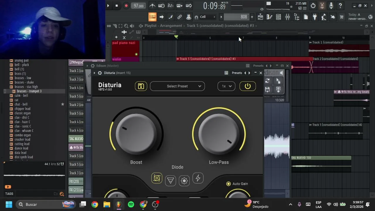Select the inverted triangle distortion mode
The width and height of the screenshot is (375, 211).
(171, 180)
